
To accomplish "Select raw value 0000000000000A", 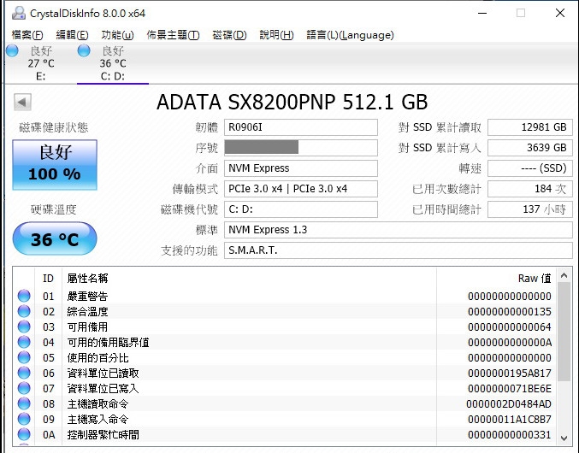I will pyautogui.click(x=510, y=343).
